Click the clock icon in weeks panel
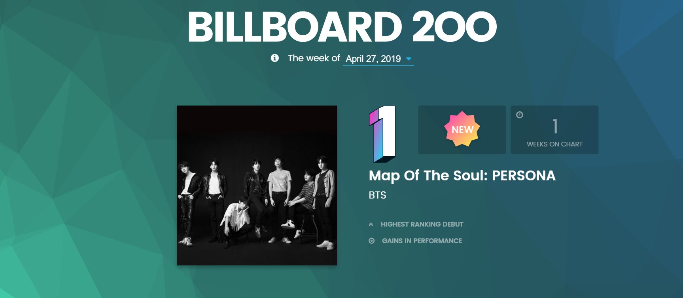The image size is (683, 298). tap(520, 115)
